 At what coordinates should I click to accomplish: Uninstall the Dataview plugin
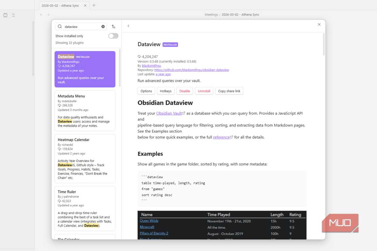coord(204,91)
